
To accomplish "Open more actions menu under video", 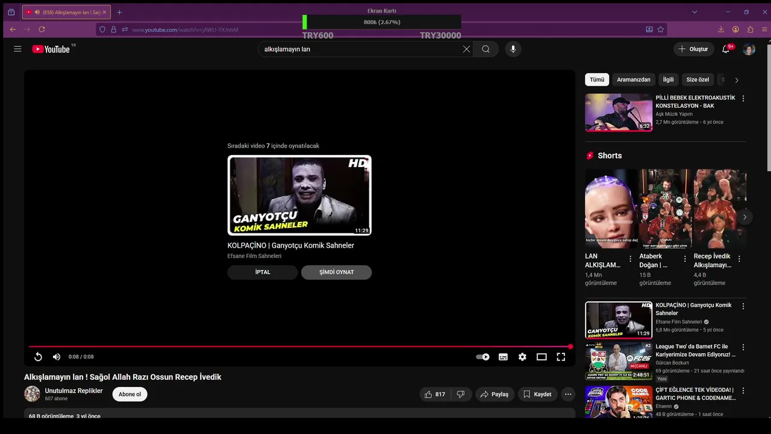I will coord(568,394).
